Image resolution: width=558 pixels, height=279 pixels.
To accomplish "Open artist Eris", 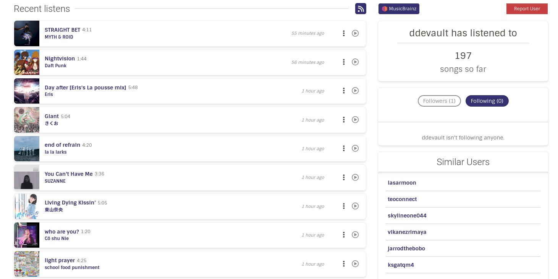I will click(x=49, y=94).
